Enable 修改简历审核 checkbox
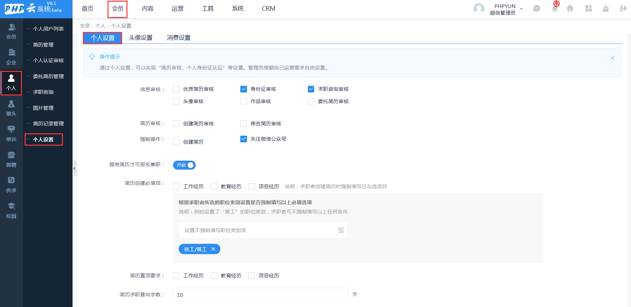 tap(244, 124)
